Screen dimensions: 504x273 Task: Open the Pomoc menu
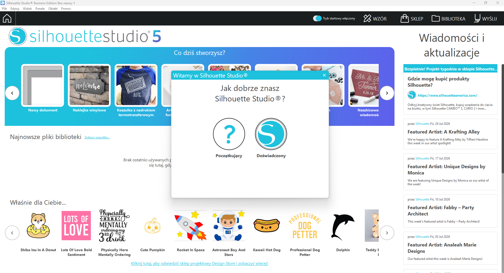[66, 9]
